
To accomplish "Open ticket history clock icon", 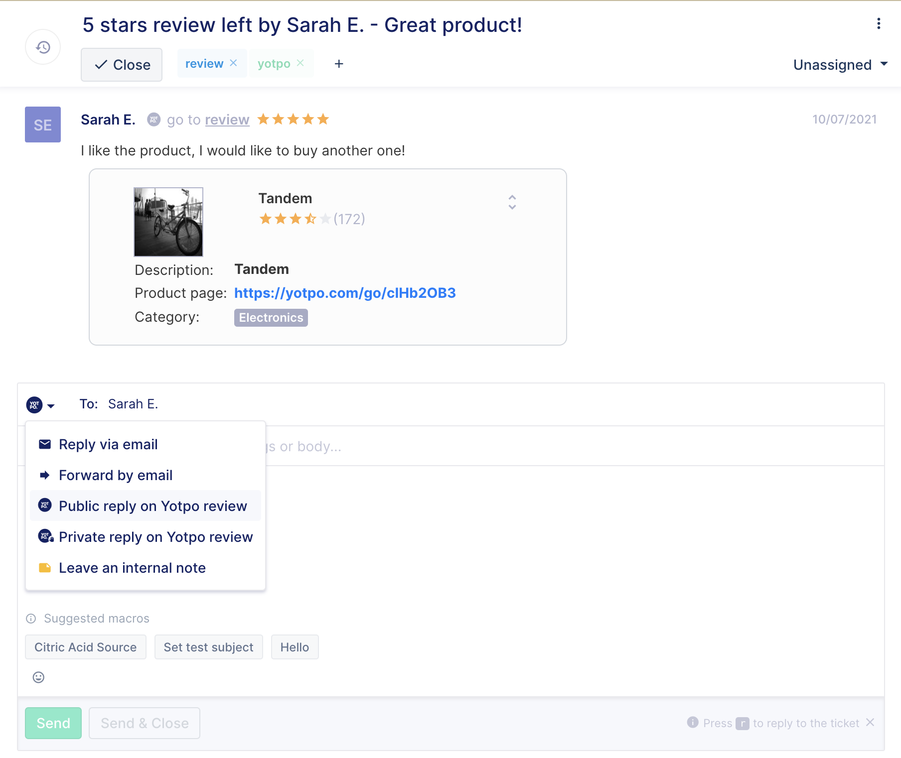I will point(43,47).
